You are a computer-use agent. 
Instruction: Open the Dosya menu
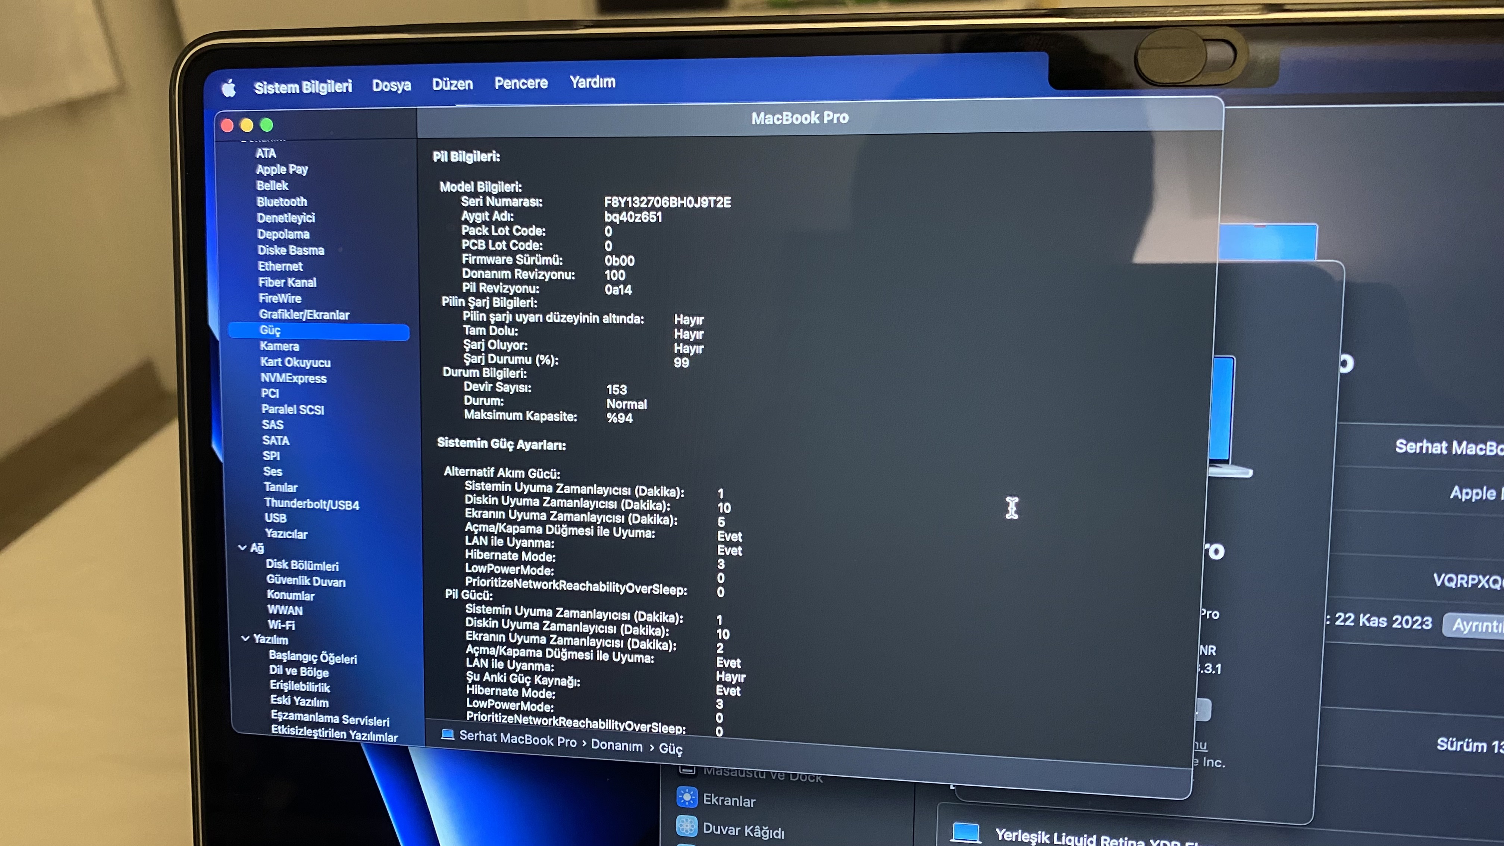click(x=392, y=85)
